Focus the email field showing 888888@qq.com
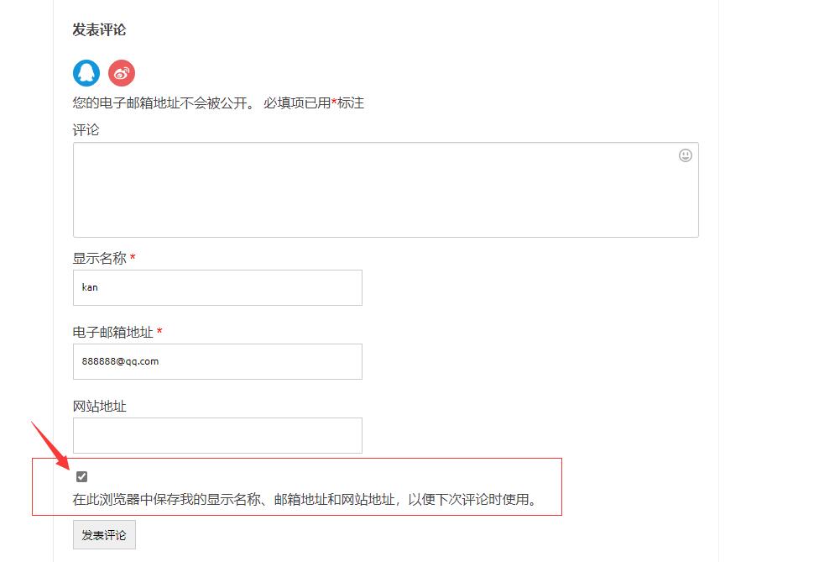The height and width of the screenshot is (562, 819). 216,361
